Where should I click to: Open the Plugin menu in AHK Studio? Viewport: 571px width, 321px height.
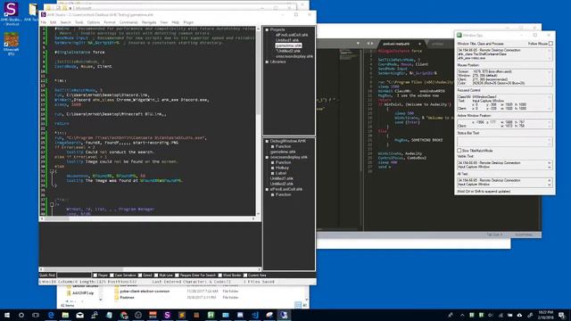click(188, 22)
